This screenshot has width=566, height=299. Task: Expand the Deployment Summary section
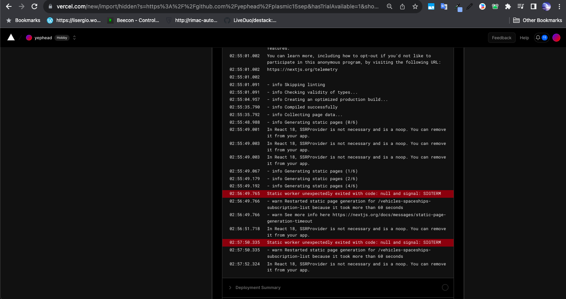click(258, 287)
